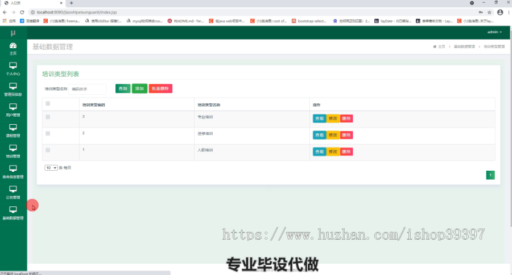The height and width of the screenshot is (275, 512).
Task: Go back in browser history
Action: coord(5,12)
